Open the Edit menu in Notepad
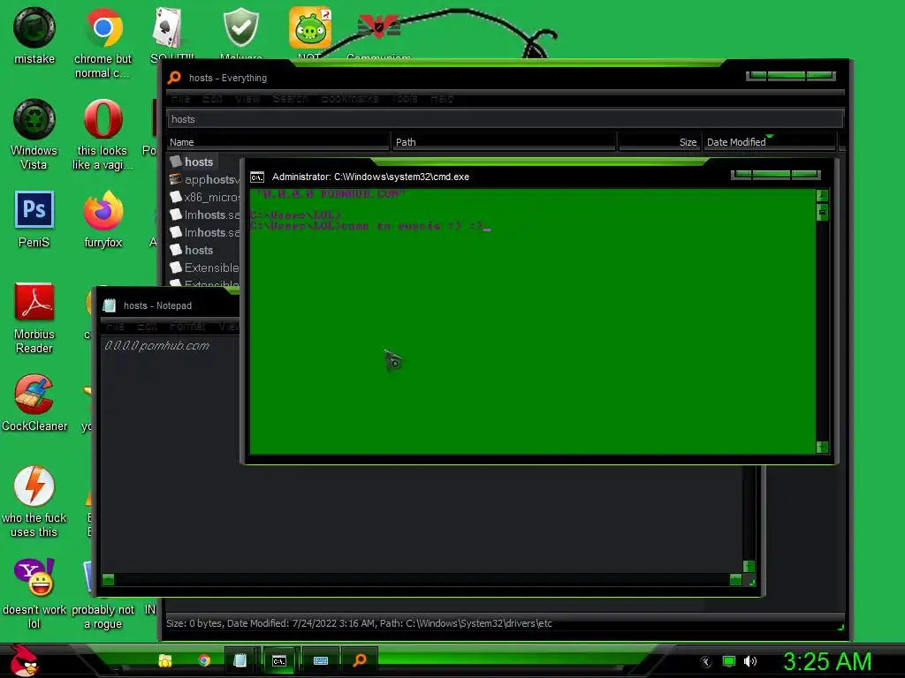905x678 pixels. [148, 327]
